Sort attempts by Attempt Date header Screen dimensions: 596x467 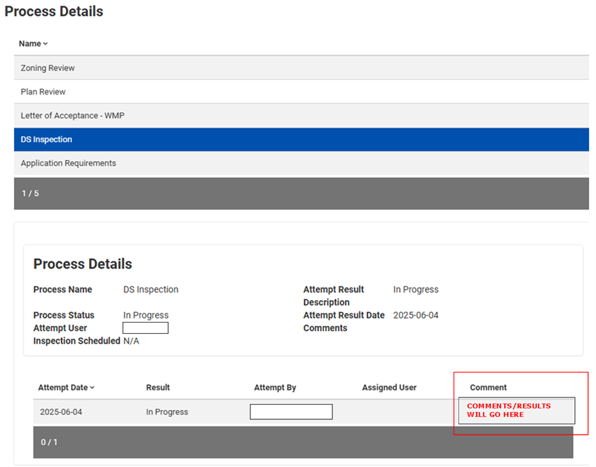(66, 388)
